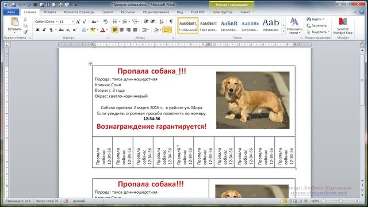Toggle Strikethrough formatting
368x207 pixels.
[x=62, y=30]
